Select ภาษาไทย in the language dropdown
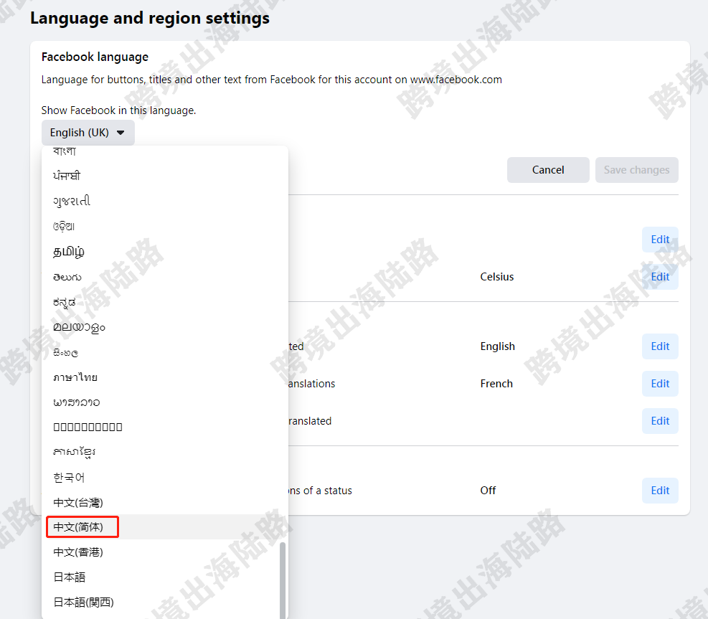This screenshot has height=619, width=708. (79, 376)
